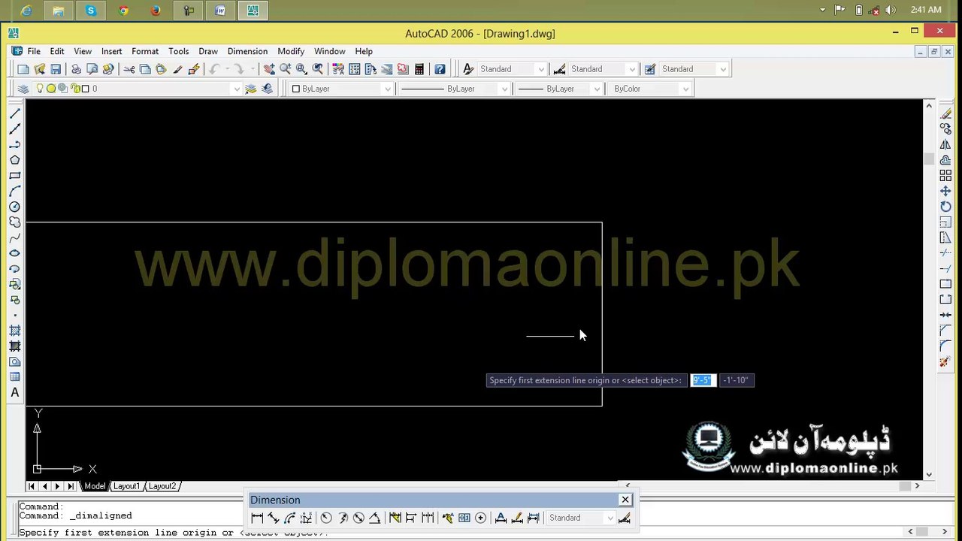Click the Save icon in toolbar
Screen dimensions: 962x541
click(x=56, y=69)
